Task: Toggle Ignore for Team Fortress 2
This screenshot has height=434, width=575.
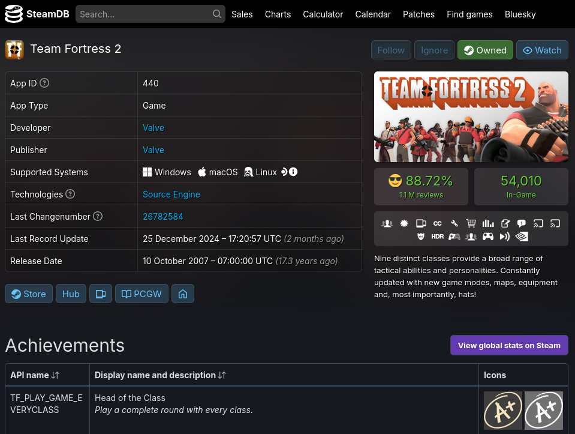Action: coord(434,50)
